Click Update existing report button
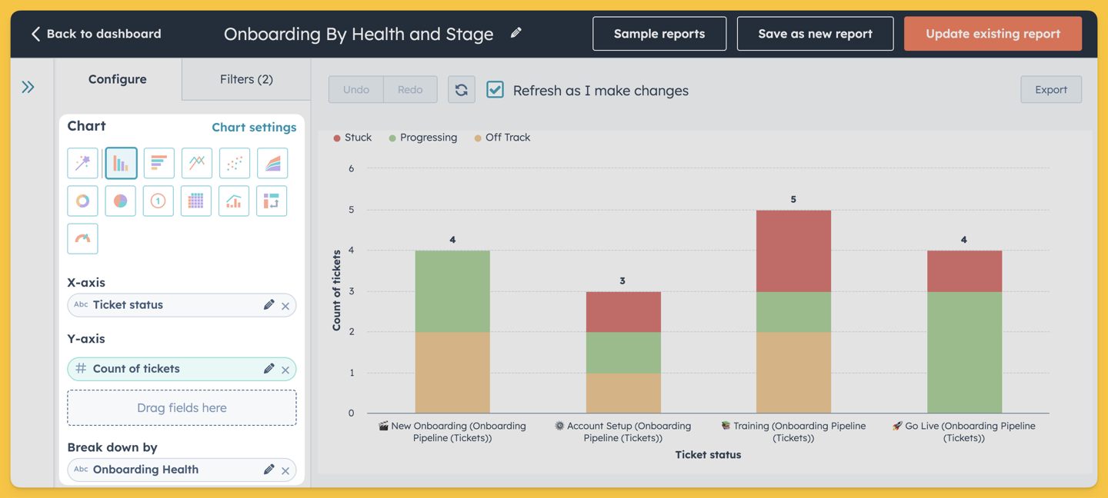Screen dimensions: 1108x498 pos(993,34)
